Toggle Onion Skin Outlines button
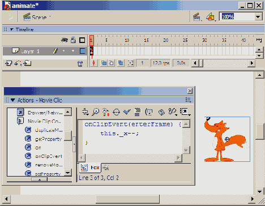The image size is (265, 206). [111, 63]
